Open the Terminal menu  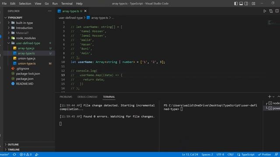click(x=67, y=3)
